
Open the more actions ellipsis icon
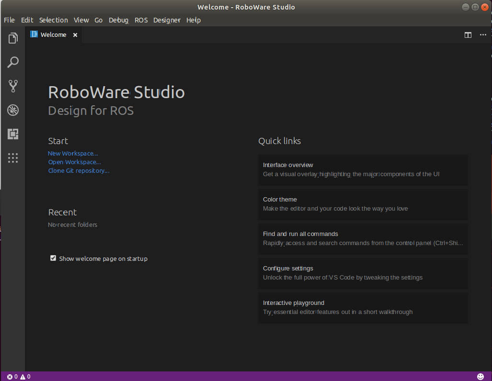[483, 35]
